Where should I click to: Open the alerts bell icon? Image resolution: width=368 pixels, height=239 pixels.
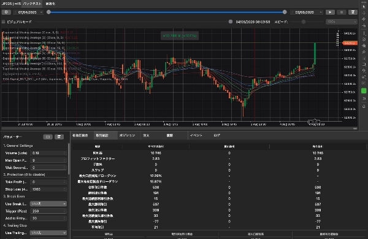point(364,106)
